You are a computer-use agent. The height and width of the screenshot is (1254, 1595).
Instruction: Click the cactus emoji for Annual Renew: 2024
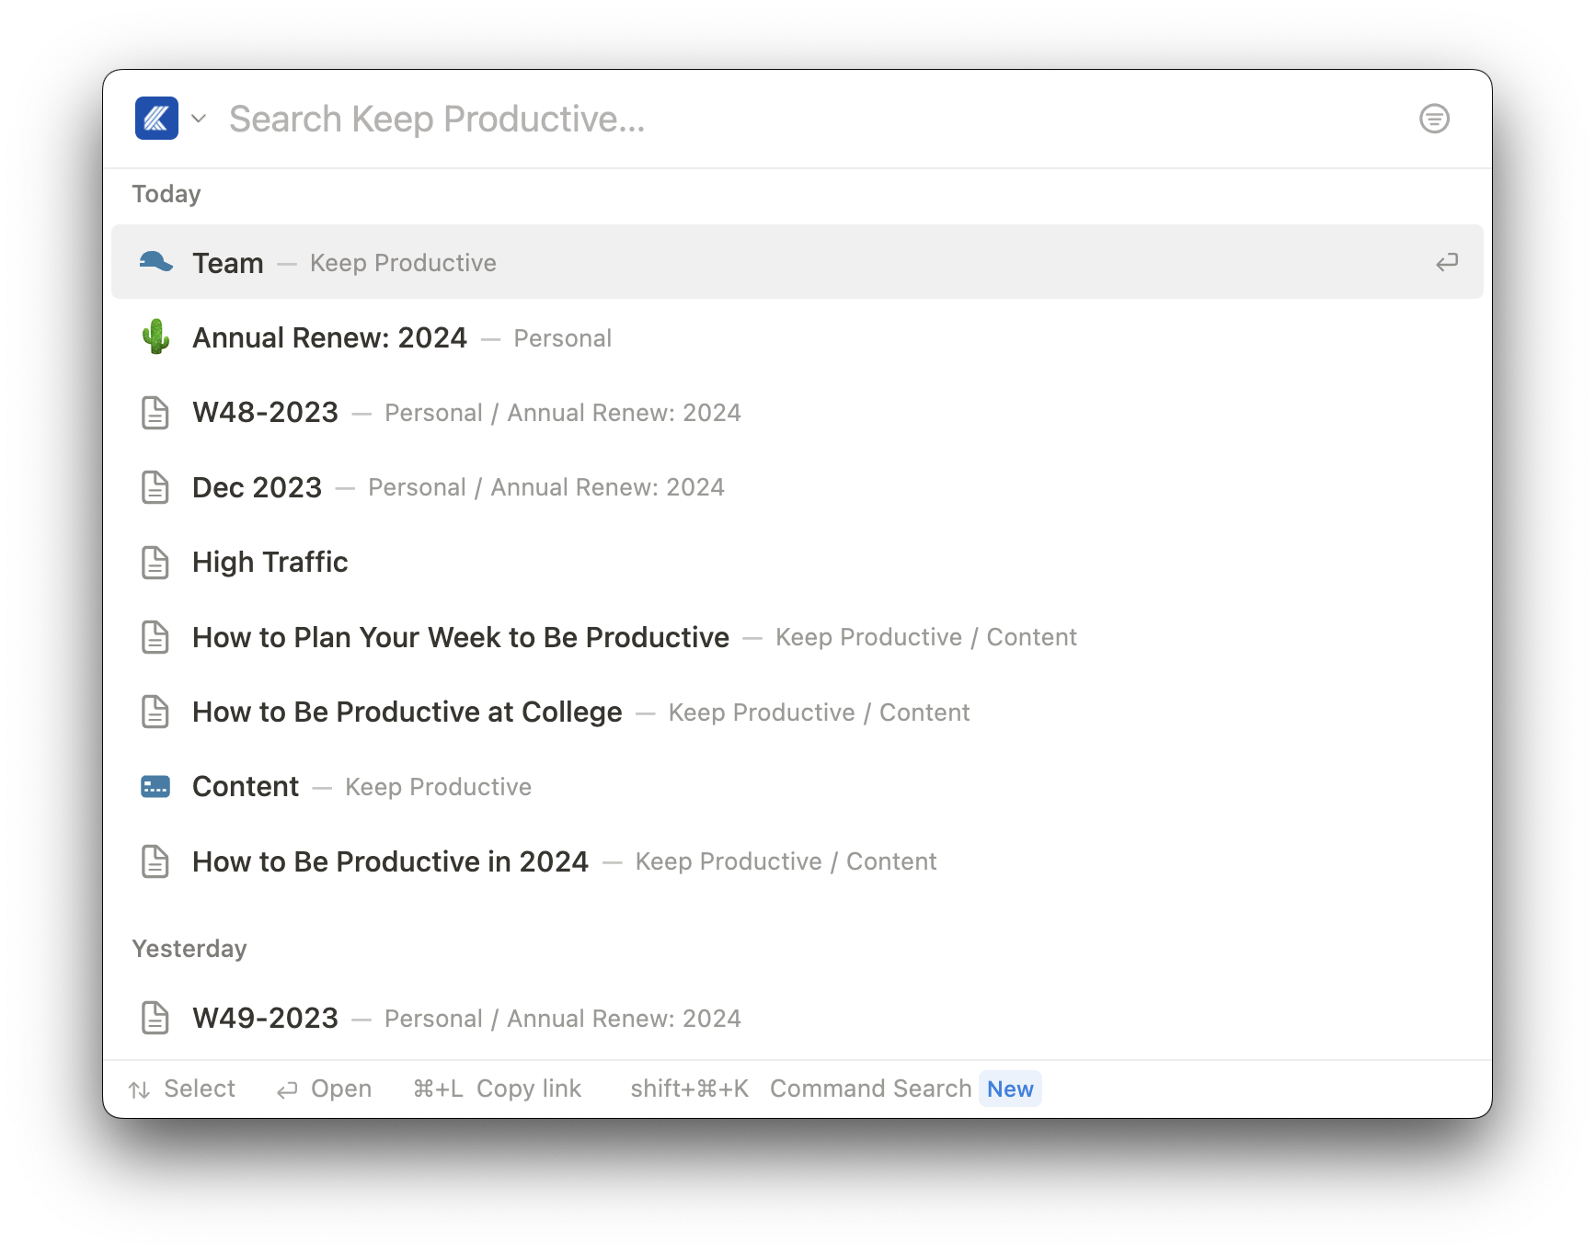click(155, 337)
